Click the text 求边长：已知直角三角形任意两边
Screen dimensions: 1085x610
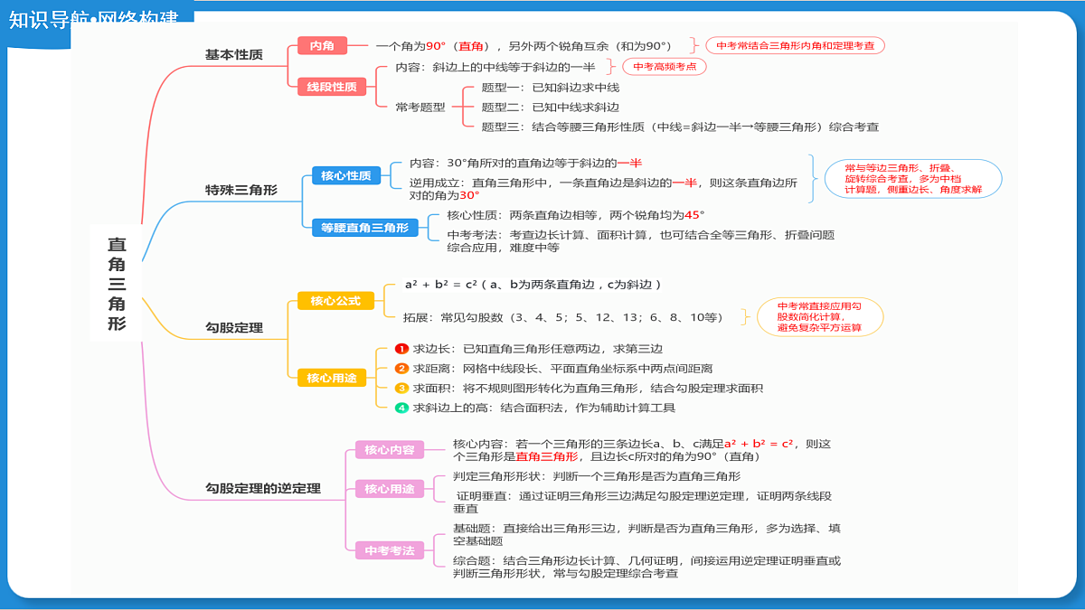pos(539,348)
